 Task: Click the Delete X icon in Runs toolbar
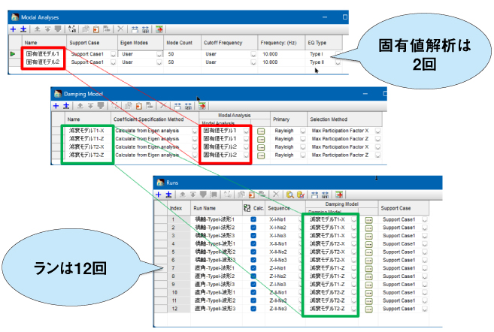(276, 195)
